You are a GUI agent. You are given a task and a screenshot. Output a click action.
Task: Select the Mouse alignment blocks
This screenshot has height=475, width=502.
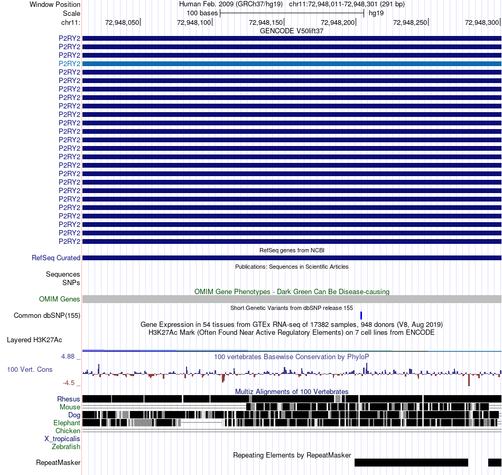click(x=368, y=407)
